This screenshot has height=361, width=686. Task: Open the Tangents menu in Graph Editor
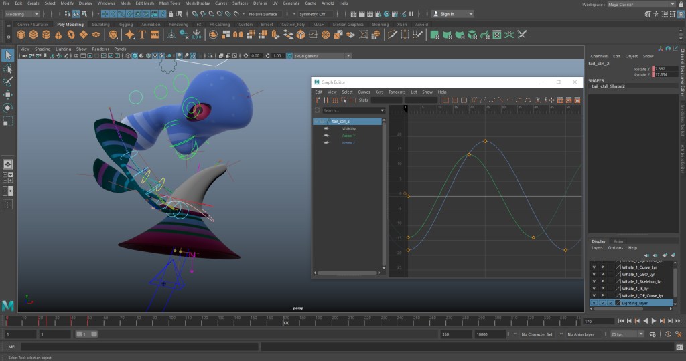[397, 92]
